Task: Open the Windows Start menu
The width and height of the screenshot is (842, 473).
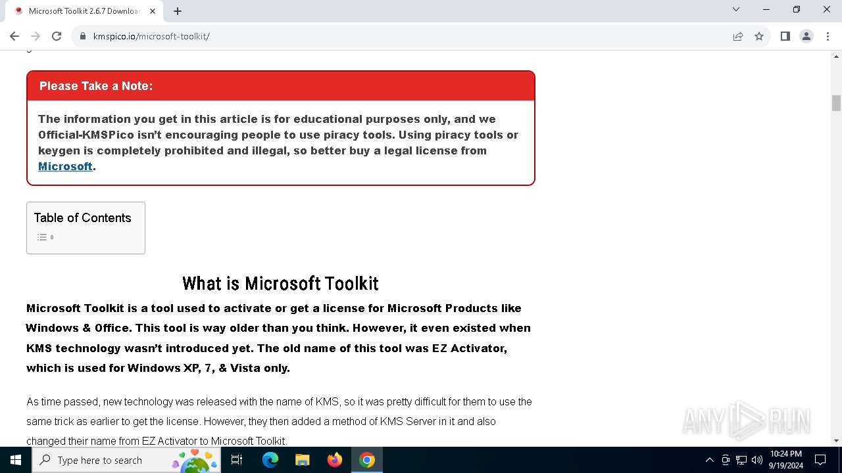Action: click(x=16, y=460)
